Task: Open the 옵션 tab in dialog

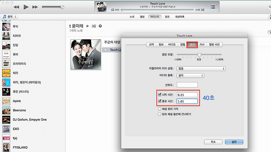Action: pyautogui.click(x=192, y=45)
